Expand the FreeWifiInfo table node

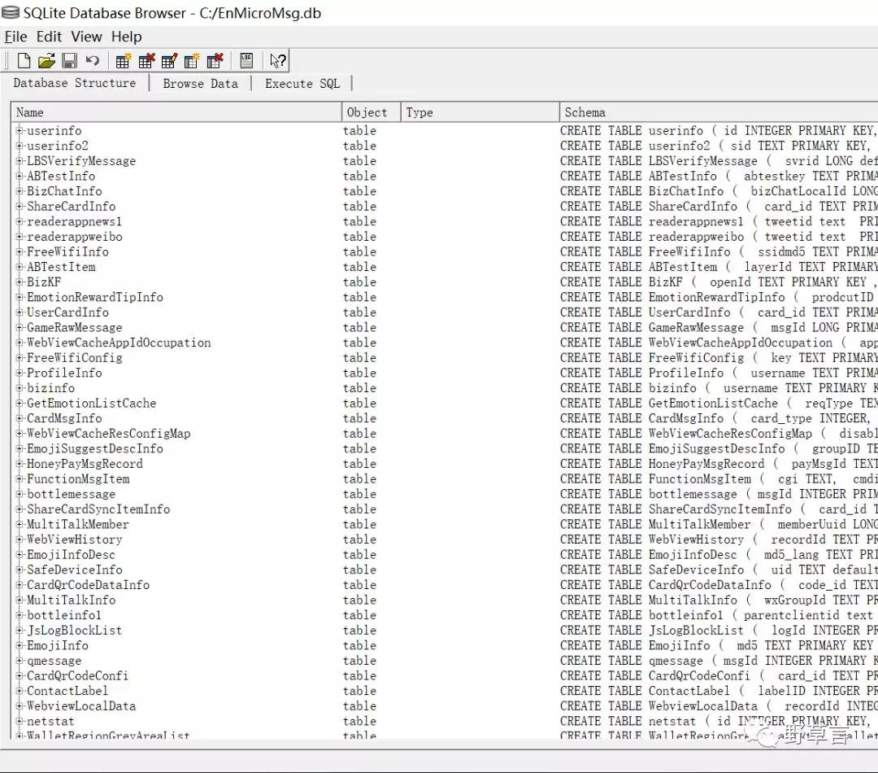point(20,251)
